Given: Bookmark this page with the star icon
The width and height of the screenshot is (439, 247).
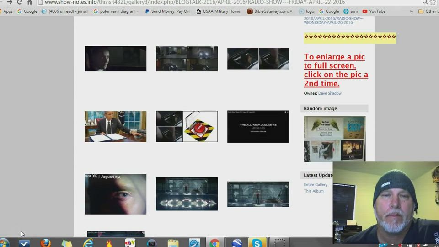Looking at the screenshot, I should (x=432, y=2).
